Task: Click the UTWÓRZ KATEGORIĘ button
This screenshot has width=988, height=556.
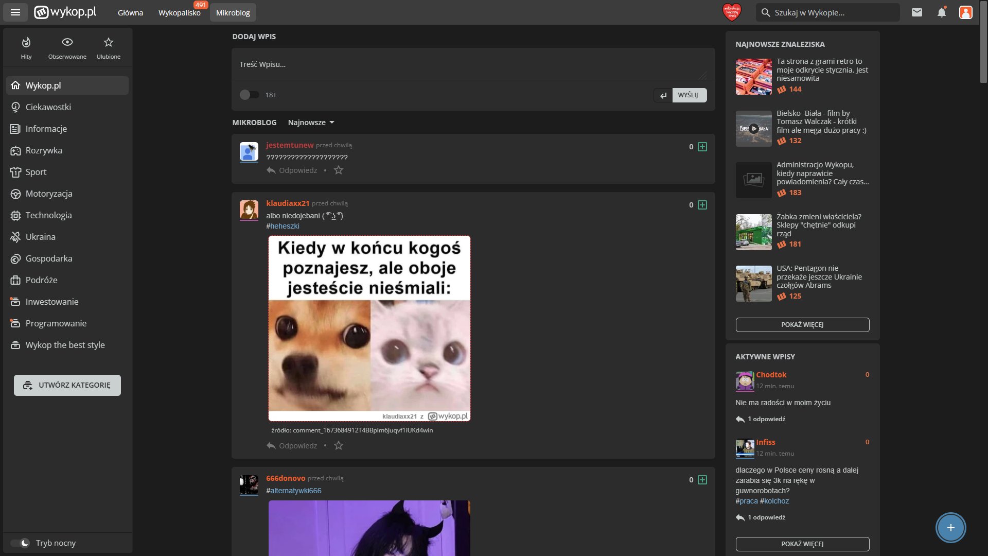Action: [x=67, y=385]
